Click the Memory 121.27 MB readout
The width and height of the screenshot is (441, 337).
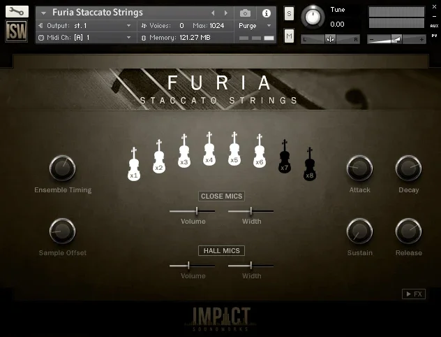(x=195, y=38)
